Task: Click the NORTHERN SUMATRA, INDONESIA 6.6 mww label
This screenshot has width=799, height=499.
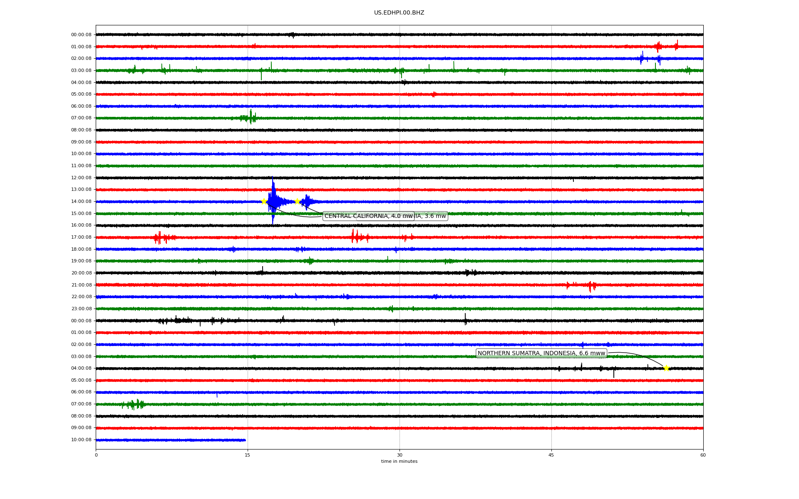Action: [x=541, y=353]
